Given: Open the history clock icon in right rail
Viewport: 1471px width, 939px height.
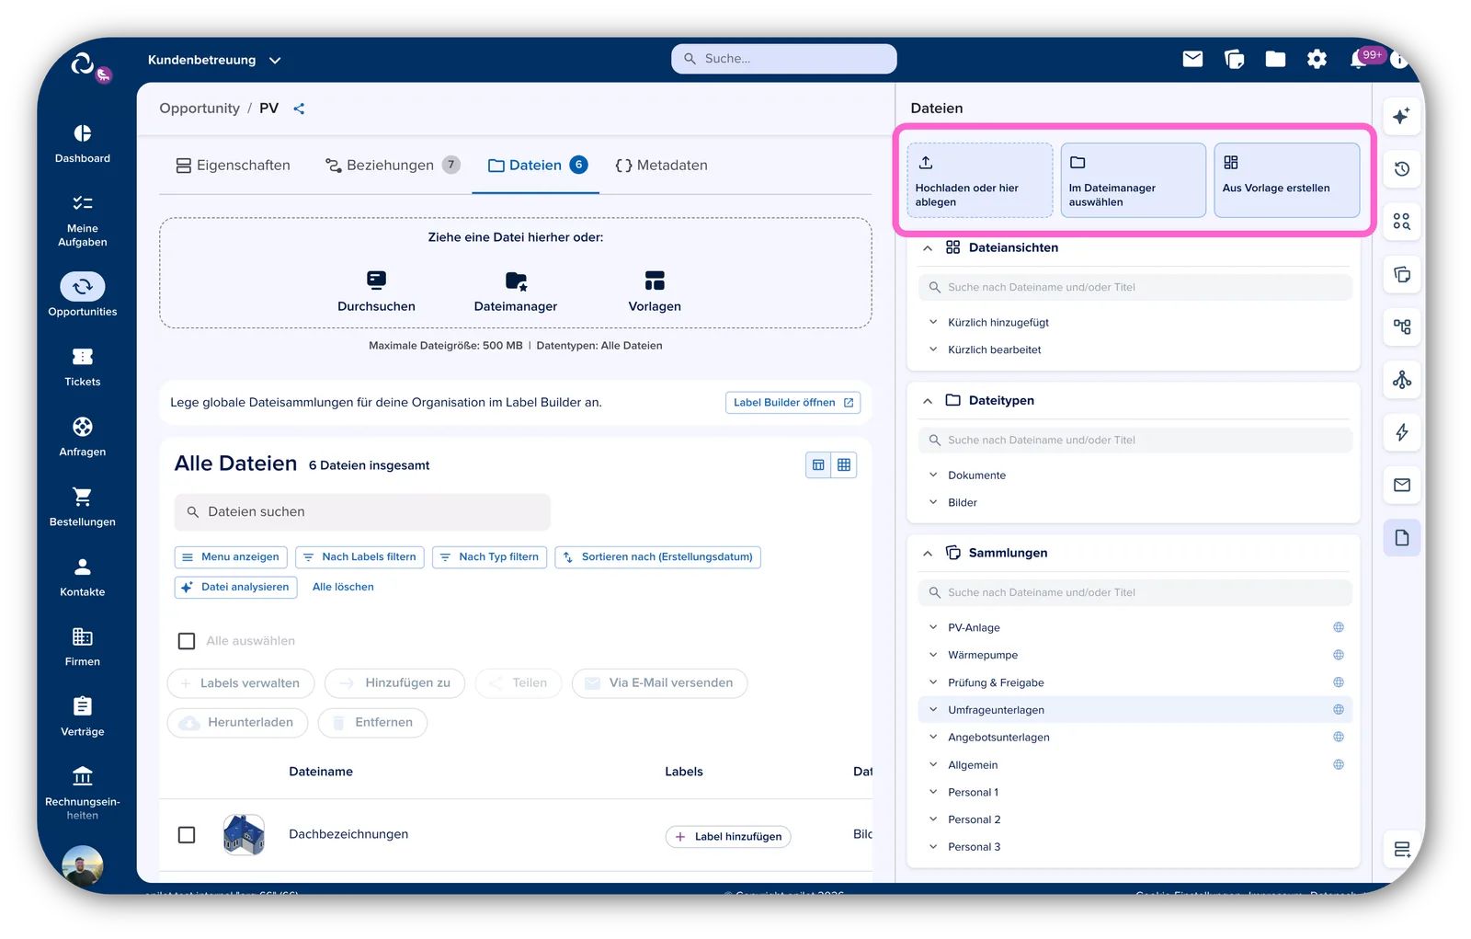Looking at the screenshot, I should tap(1401, 168).
